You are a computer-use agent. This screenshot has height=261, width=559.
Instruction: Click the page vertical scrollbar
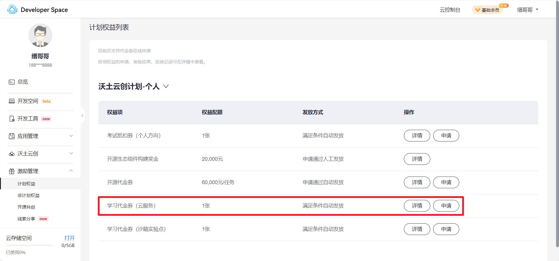[557, 124]
